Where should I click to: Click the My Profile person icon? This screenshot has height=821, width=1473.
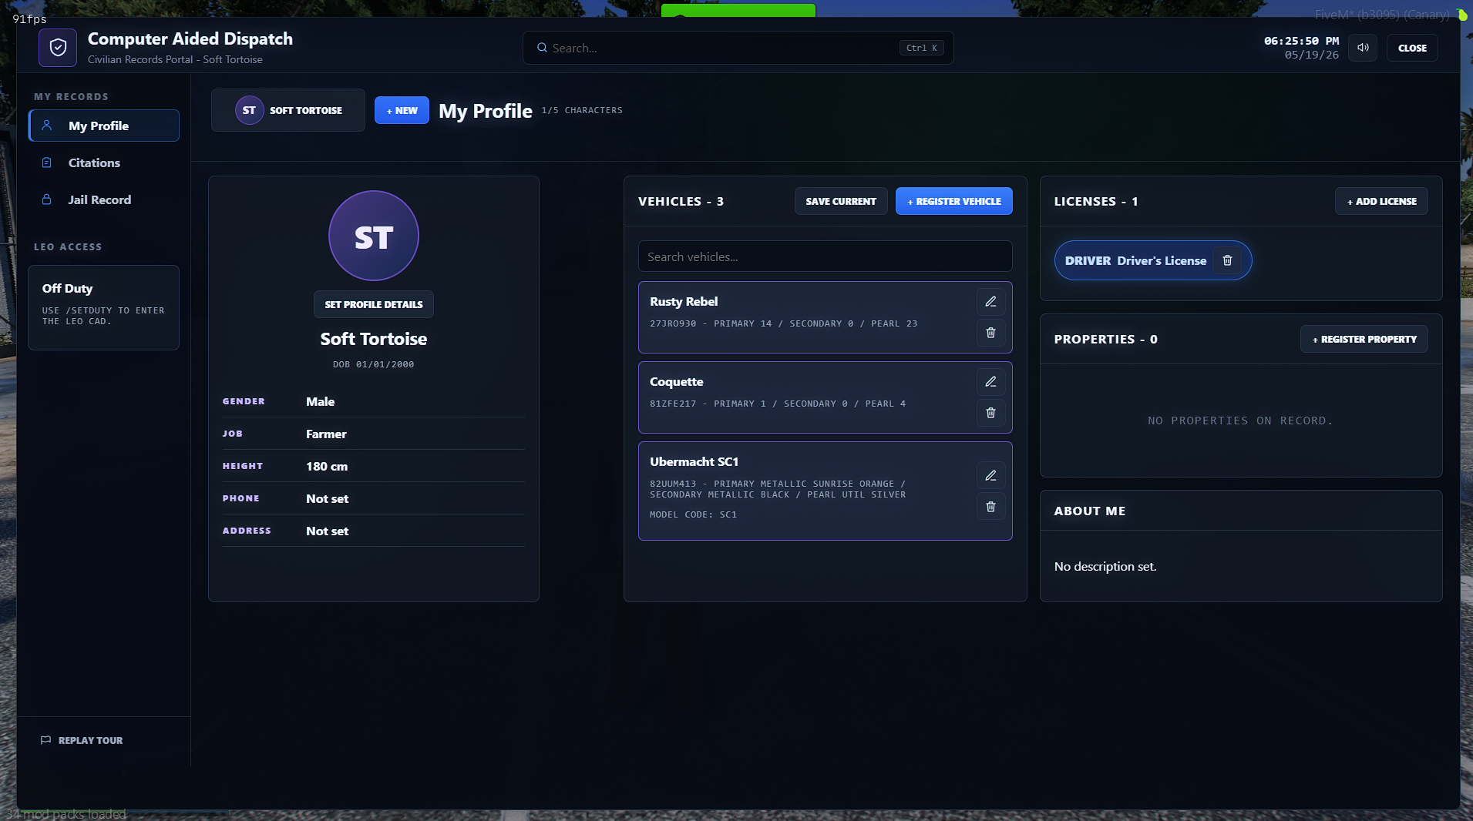[47, 126]
